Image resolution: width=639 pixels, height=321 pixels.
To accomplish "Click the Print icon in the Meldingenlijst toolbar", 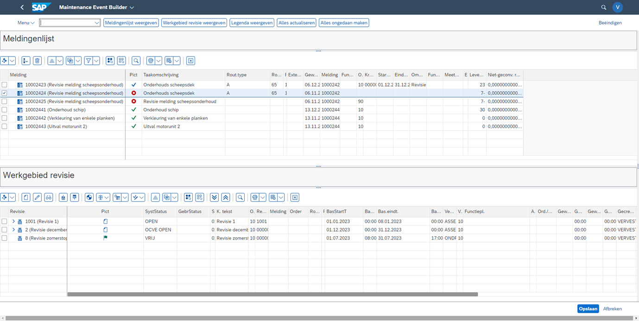I will click(151, 60).
